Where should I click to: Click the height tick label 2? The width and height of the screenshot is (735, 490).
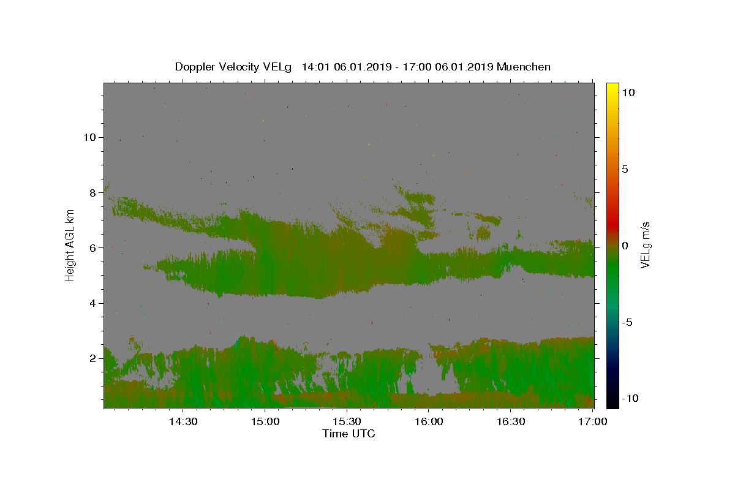(x=92, y=358)
